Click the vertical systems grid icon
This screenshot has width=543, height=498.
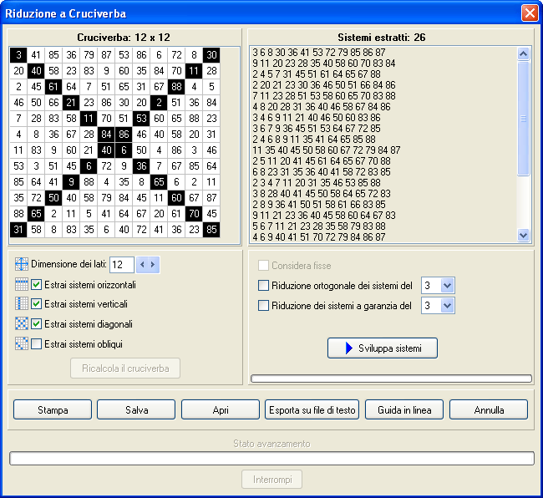click(x=22, y=304)
